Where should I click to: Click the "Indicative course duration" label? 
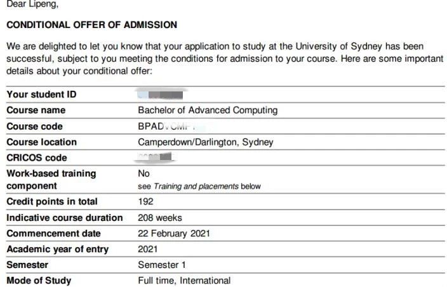tap(65, 218)
